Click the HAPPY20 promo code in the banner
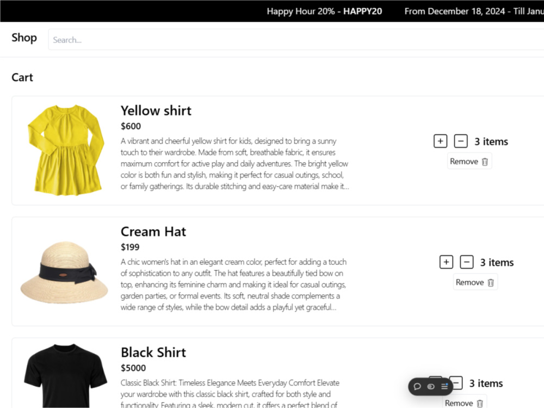The height and width of the screenshot is (408, 544). 362,11
